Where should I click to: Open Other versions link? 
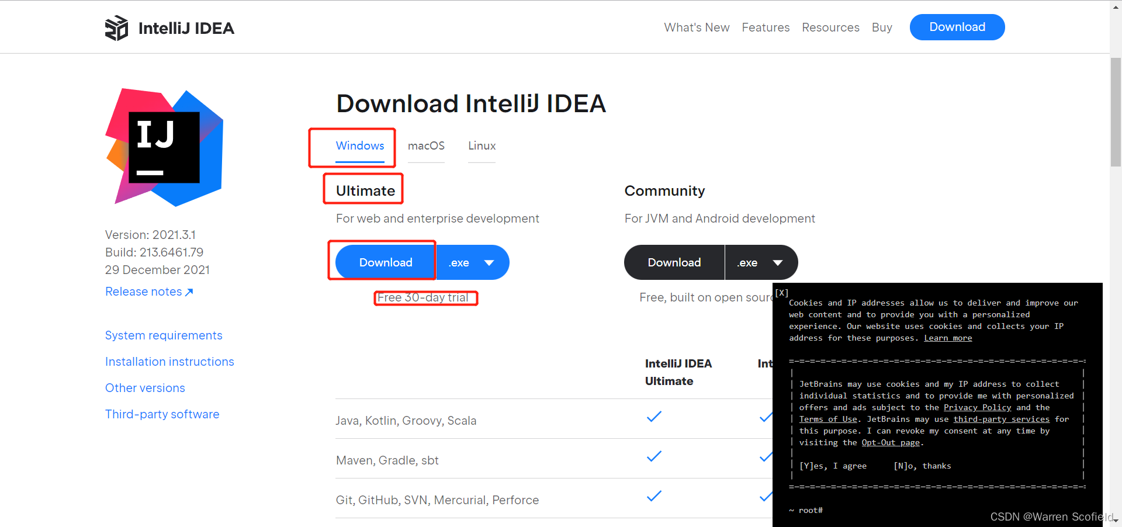[x=145, y=388]
